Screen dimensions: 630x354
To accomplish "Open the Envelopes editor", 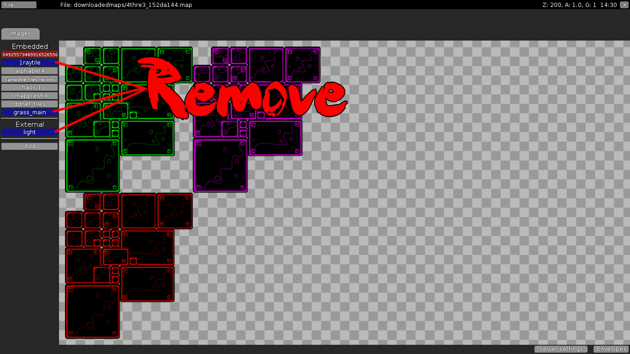I will coord(611,349).
